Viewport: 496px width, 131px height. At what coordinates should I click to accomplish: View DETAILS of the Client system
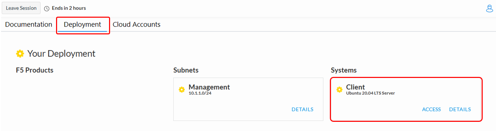(x=460, y=110)
